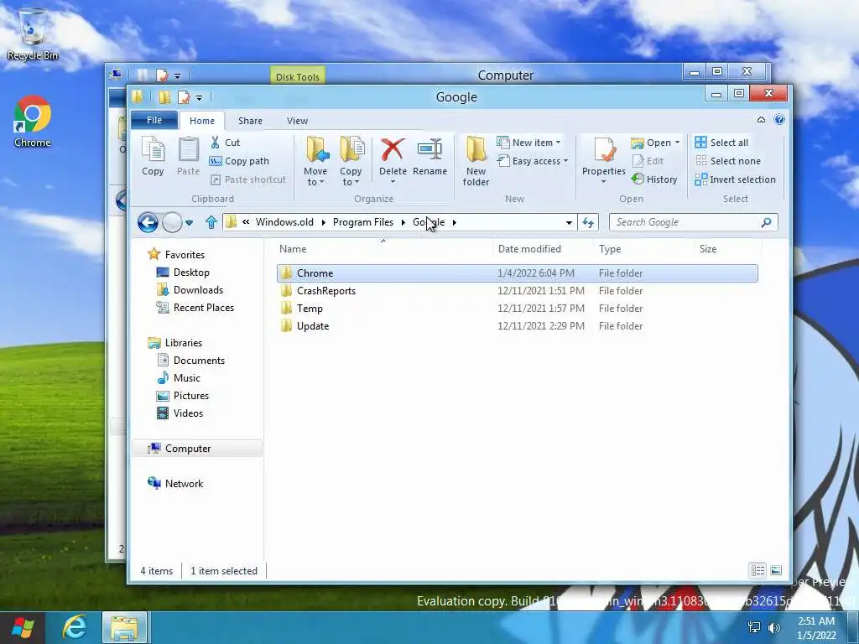This screenshot has height=644, width=859.
Task: Click Windows.old in the address breadcrumb
Action: (x=284, y=221)
